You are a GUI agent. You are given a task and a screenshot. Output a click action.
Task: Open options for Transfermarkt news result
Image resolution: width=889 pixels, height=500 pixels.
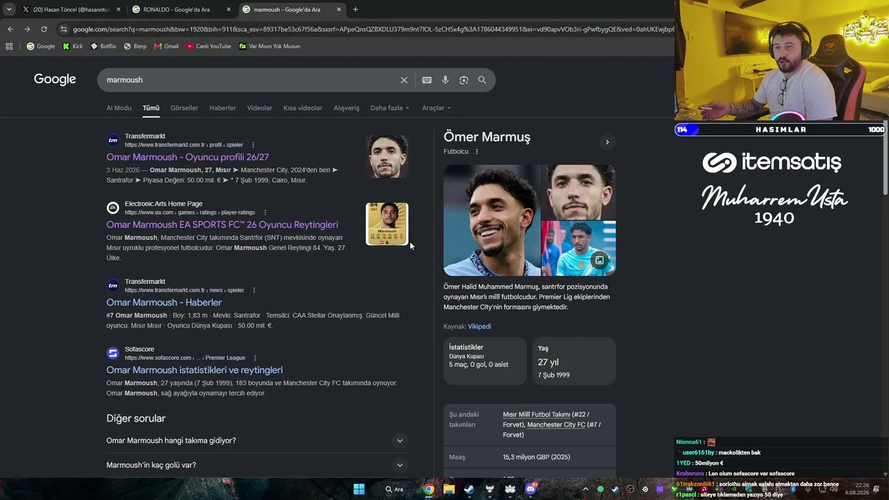pos(254,290)
